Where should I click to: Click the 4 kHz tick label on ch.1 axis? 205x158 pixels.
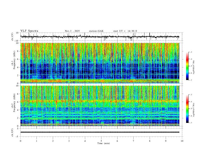[18, 67]
